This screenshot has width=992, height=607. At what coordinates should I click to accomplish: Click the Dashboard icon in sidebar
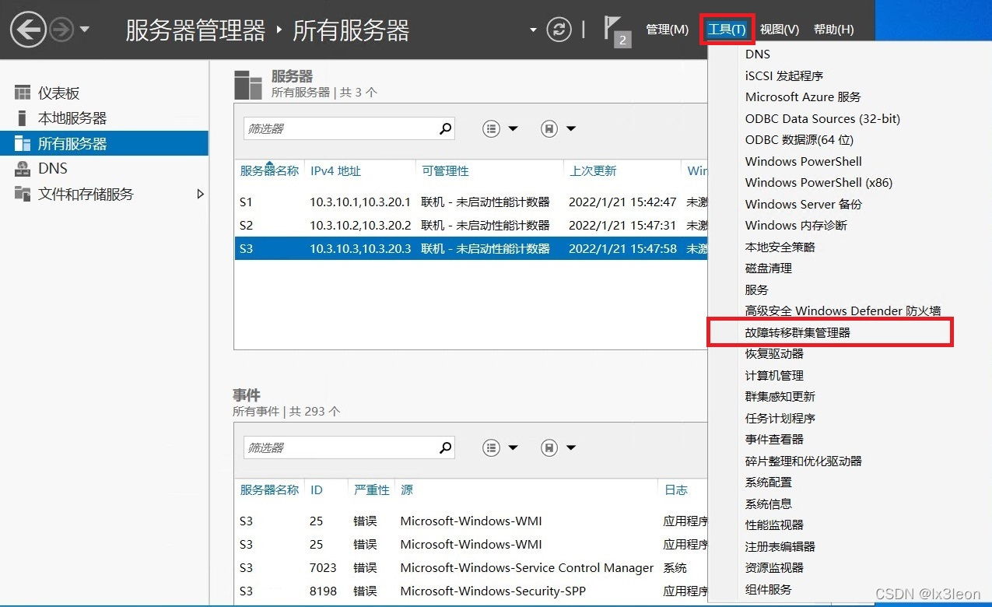pyautogui.click(x=23, y=93)
